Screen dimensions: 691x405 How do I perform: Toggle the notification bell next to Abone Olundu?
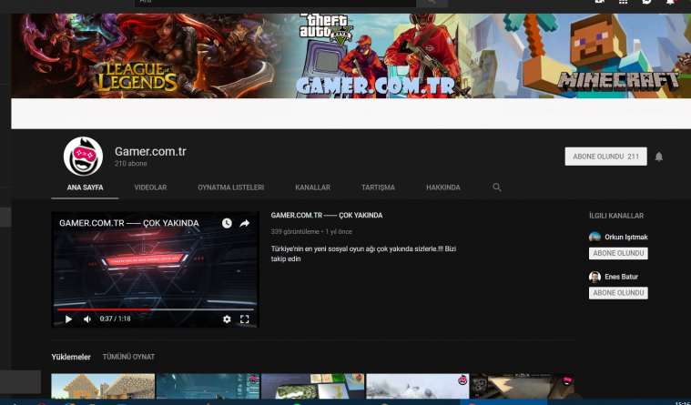click(x=658, y=157)
